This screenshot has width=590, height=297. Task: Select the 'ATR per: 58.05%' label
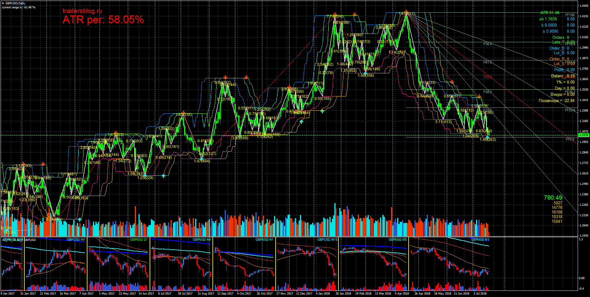pos(103,20)
